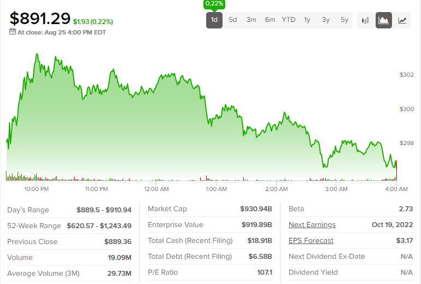The height and width of the screenshot is (284, 421).
Task: Click the 4:00 AM time axis label
Action: click(396, 189)
